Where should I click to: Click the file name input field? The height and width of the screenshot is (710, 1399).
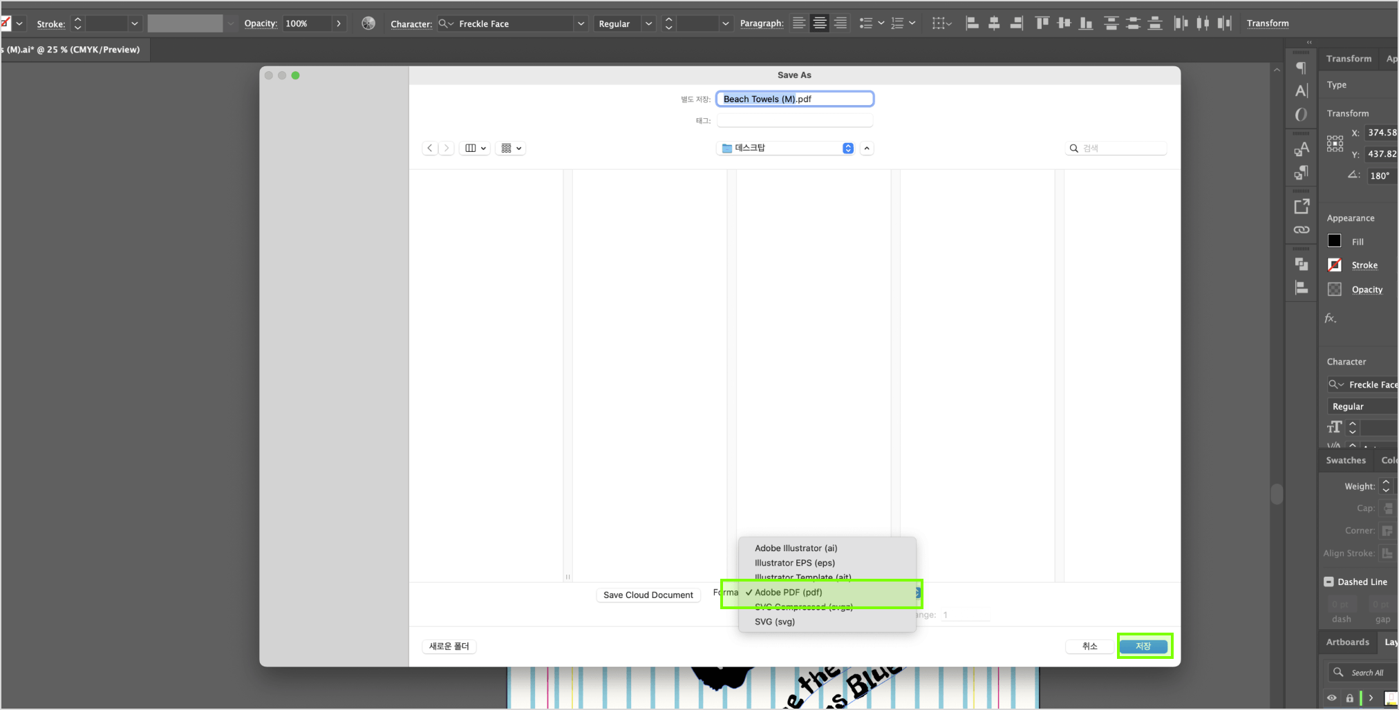[795, 99]
